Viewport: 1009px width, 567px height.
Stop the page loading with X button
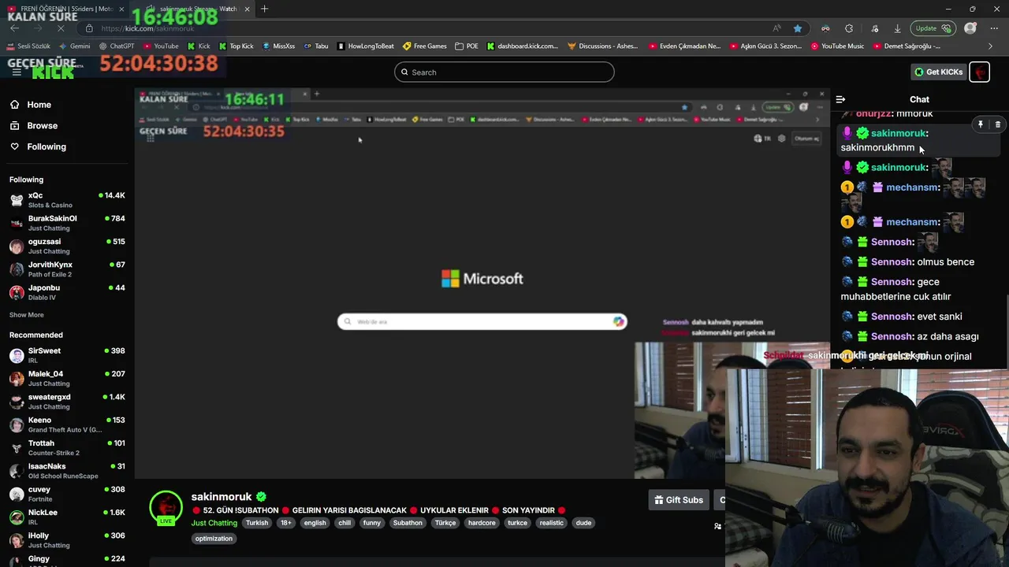coord(61,28)
